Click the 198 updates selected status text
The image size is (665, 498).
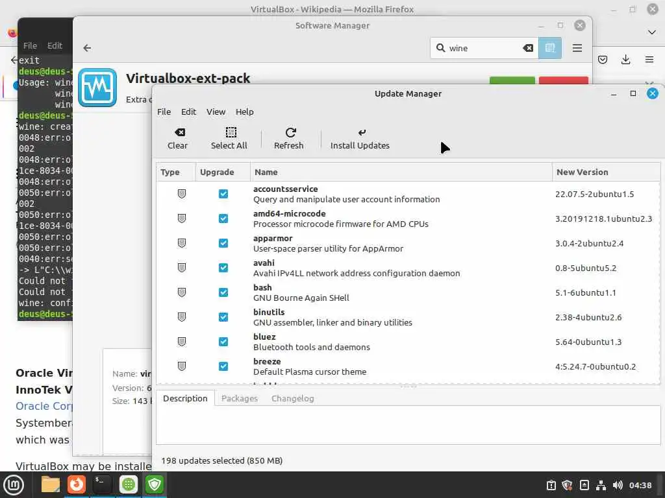coord(222,461)
